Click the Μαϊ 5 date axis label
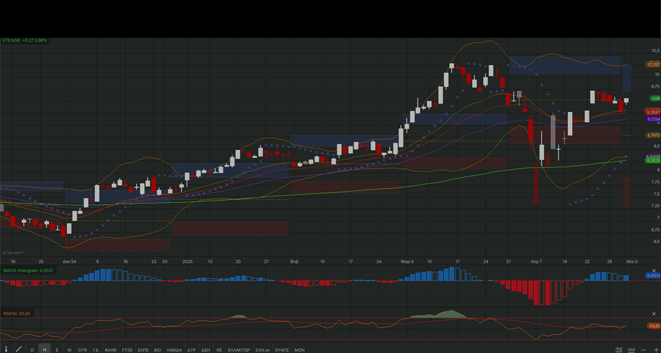The image size is (661, 353). click(632, 261)
